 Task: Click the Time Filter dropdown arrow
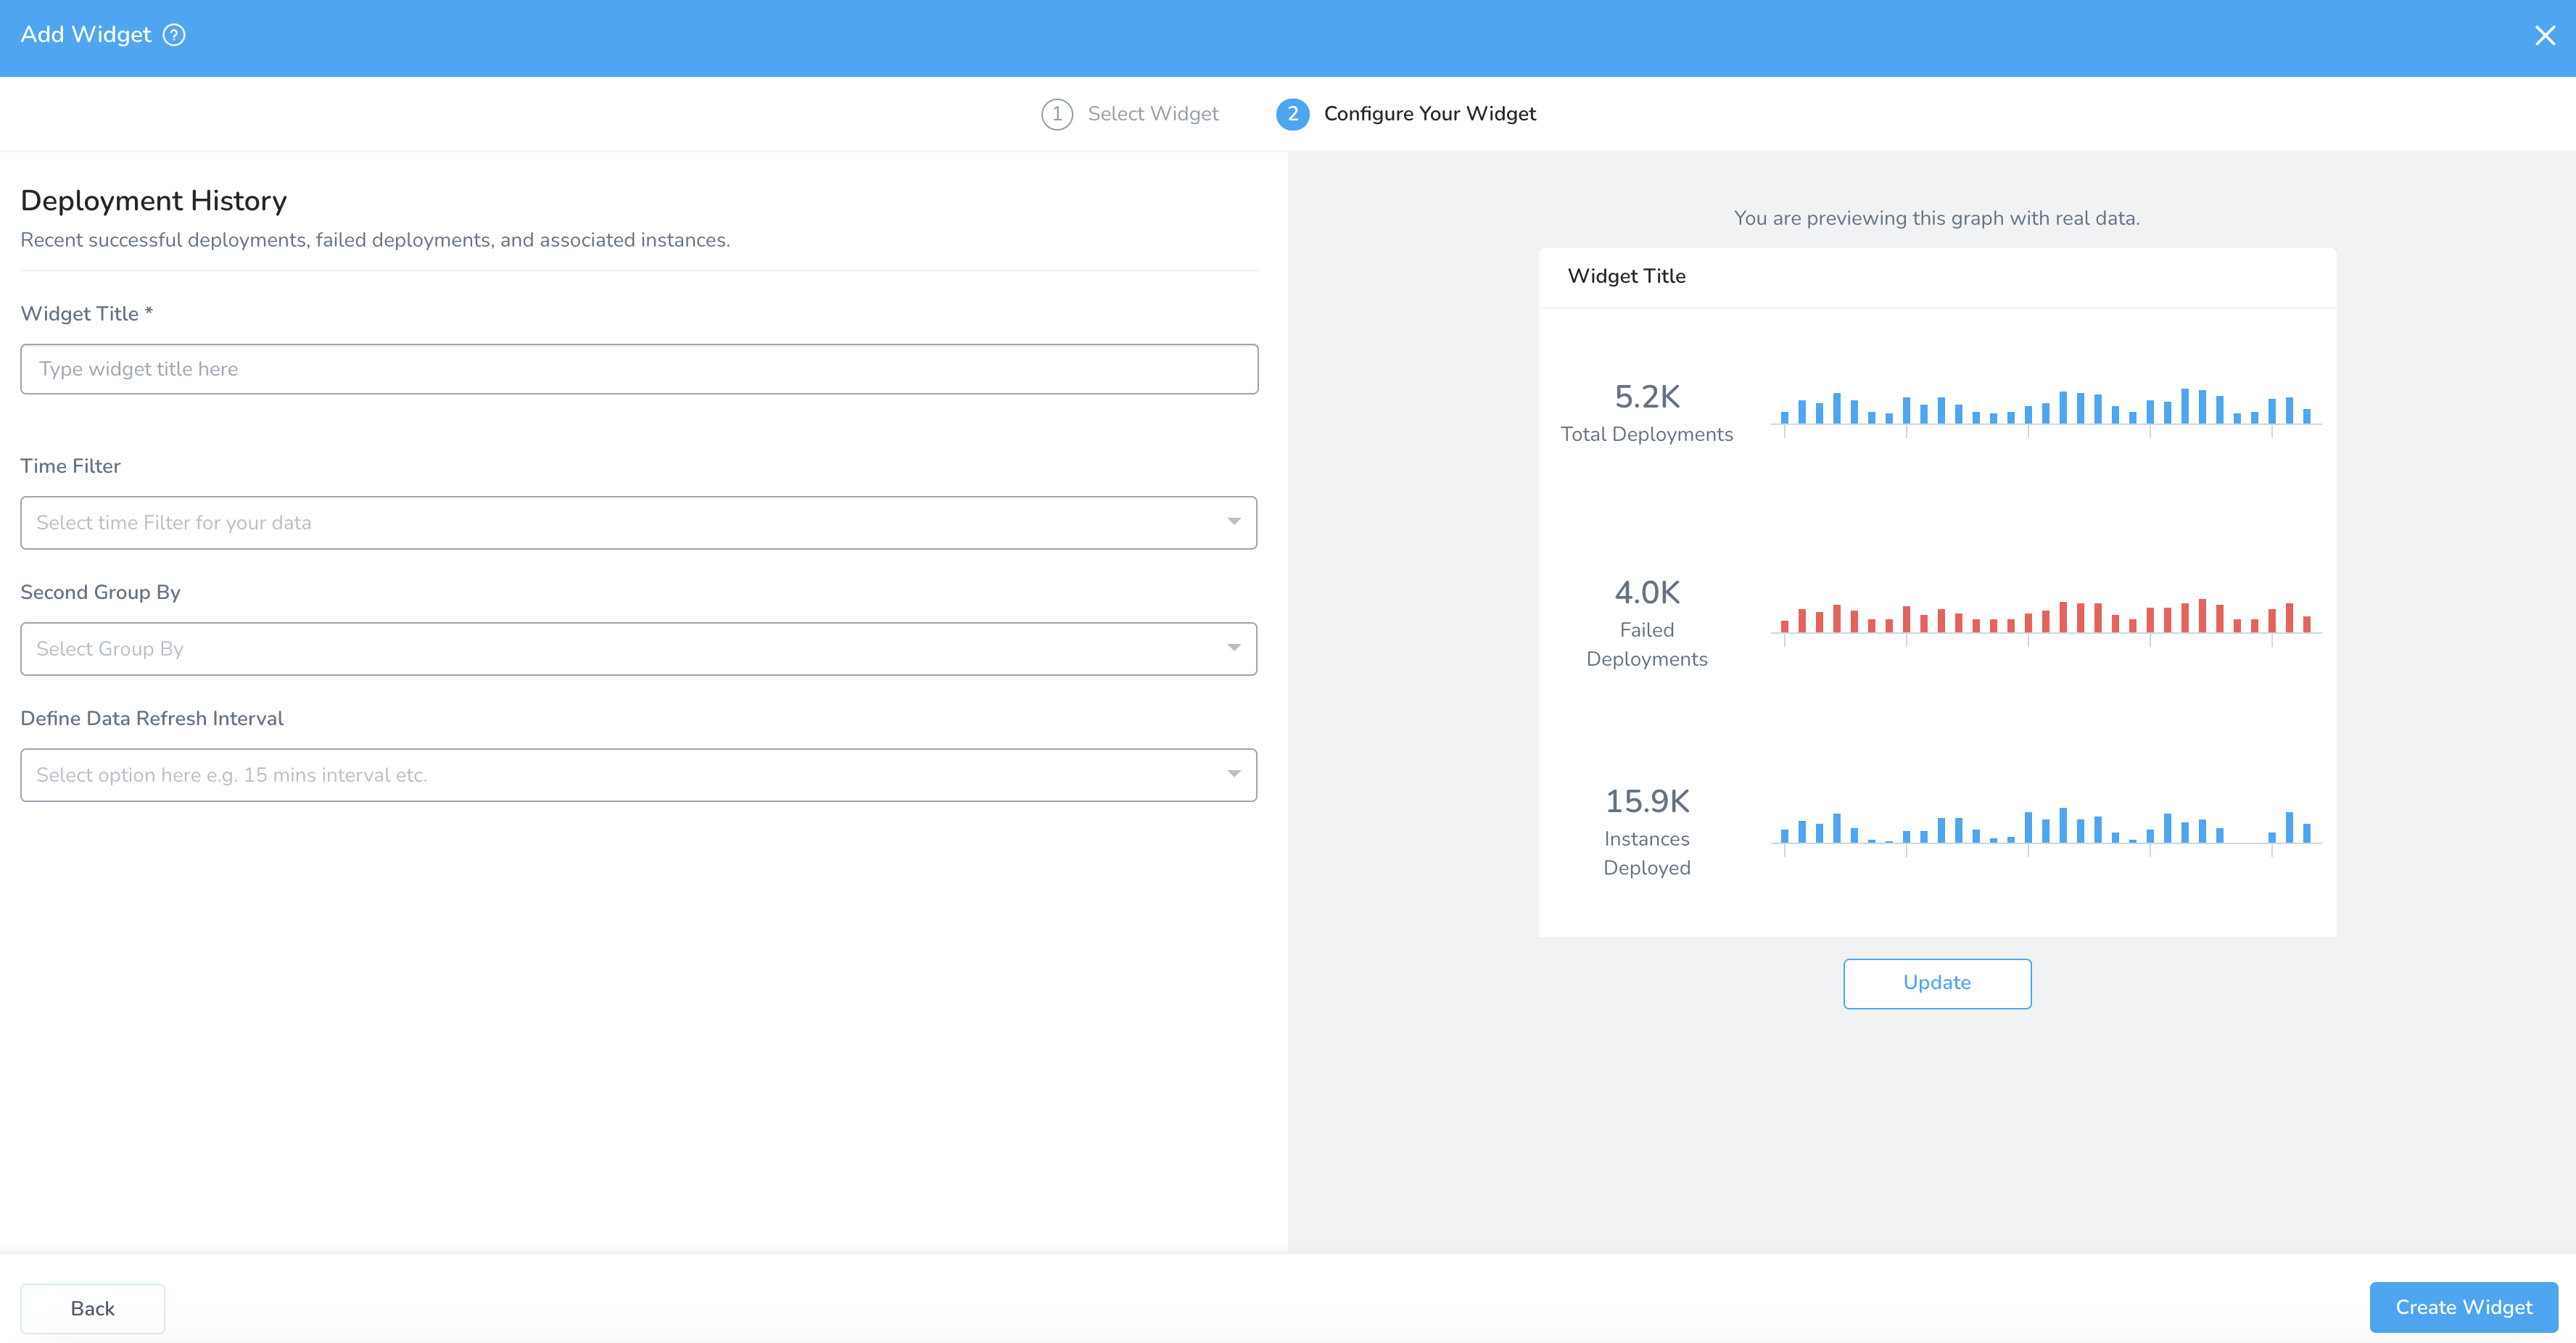1233,522
